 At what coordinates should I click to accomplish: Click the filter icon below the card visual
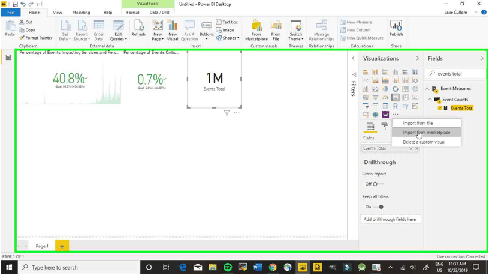[x=227, y=113]
